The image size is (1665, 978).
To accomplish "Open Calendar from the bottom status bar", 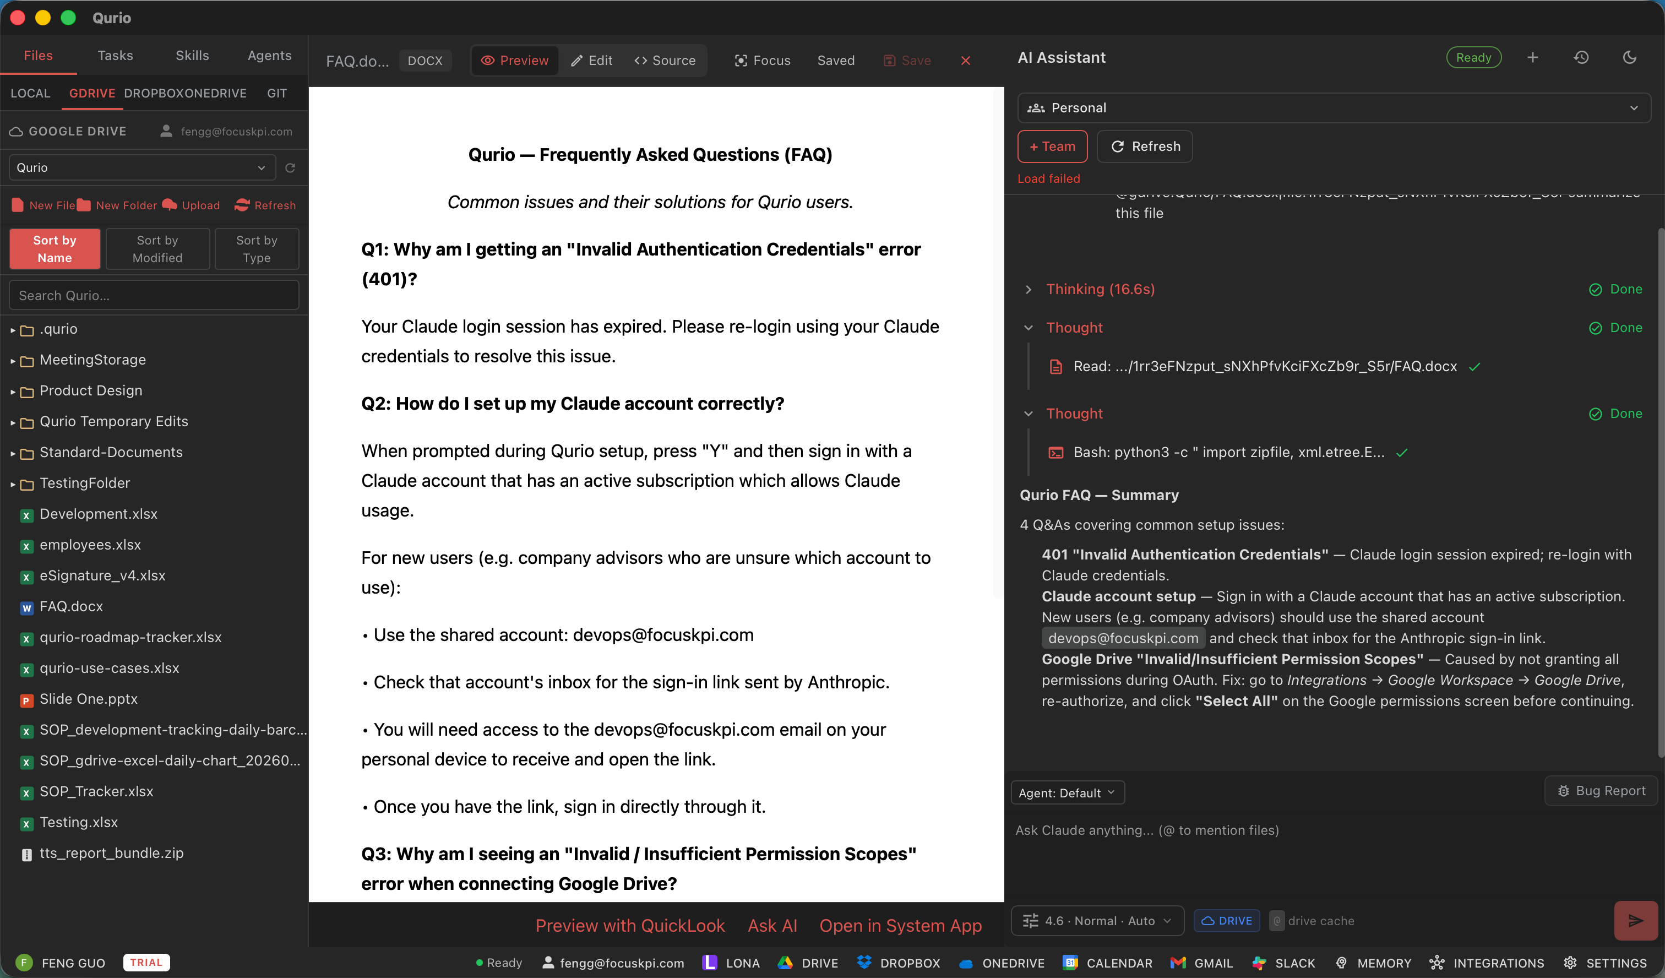I will pos(1107,963).
